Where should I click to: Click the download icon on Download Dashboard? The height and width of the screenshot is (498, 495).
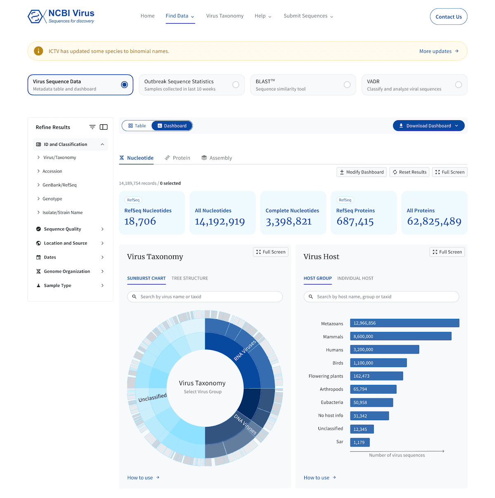click(401, 126)
